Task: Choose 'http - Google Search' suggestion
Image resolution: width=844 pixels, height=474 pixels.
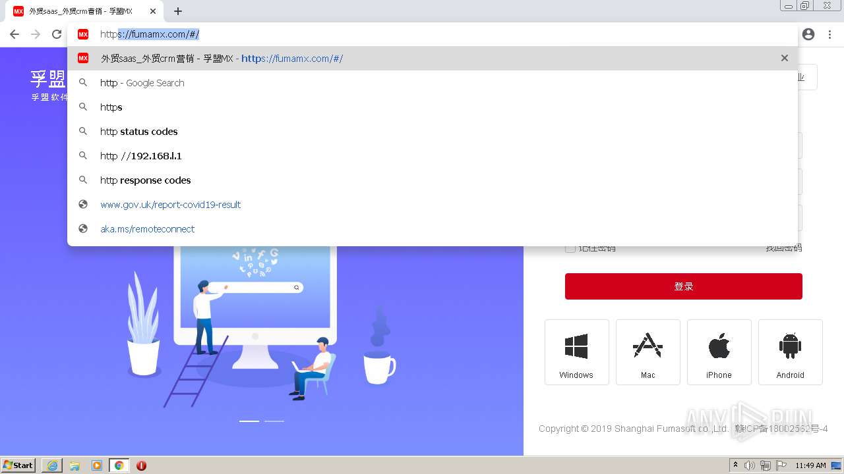Action: point(433,83)
